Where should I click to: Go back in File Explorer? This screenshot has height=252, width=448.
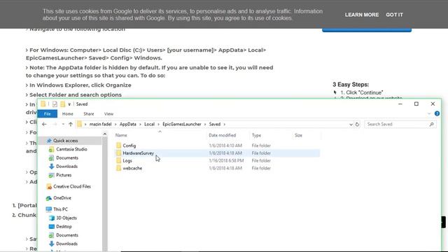tap(44, 124)
